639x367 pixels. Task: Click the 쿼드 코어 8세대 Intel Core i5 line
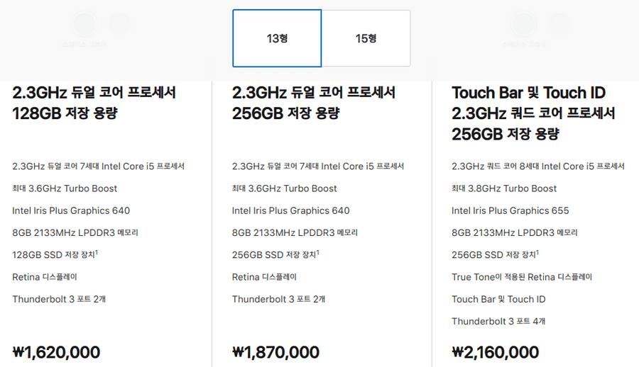[x=538, y=166]
